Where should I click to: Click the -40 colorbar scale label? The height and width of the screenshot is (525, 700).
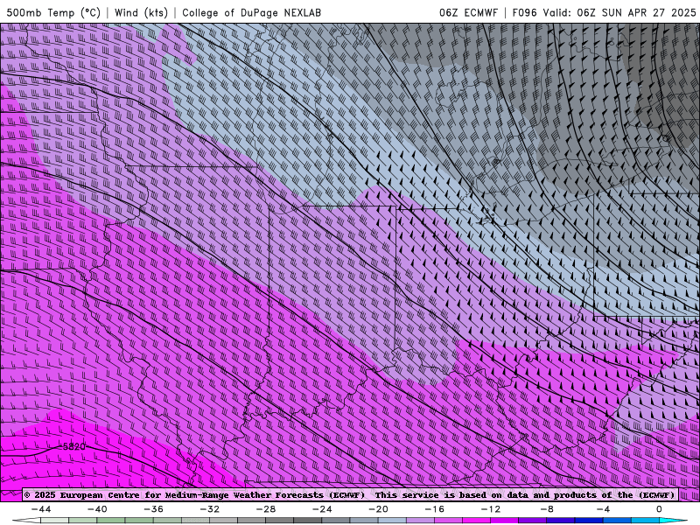[x=97, y=509]
